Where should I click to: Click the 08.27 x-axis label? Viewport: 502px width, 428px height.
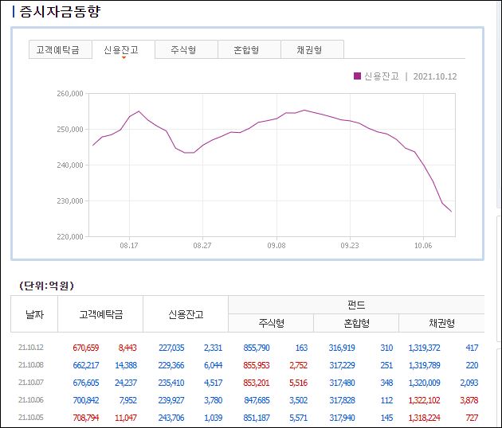(202, 246)
